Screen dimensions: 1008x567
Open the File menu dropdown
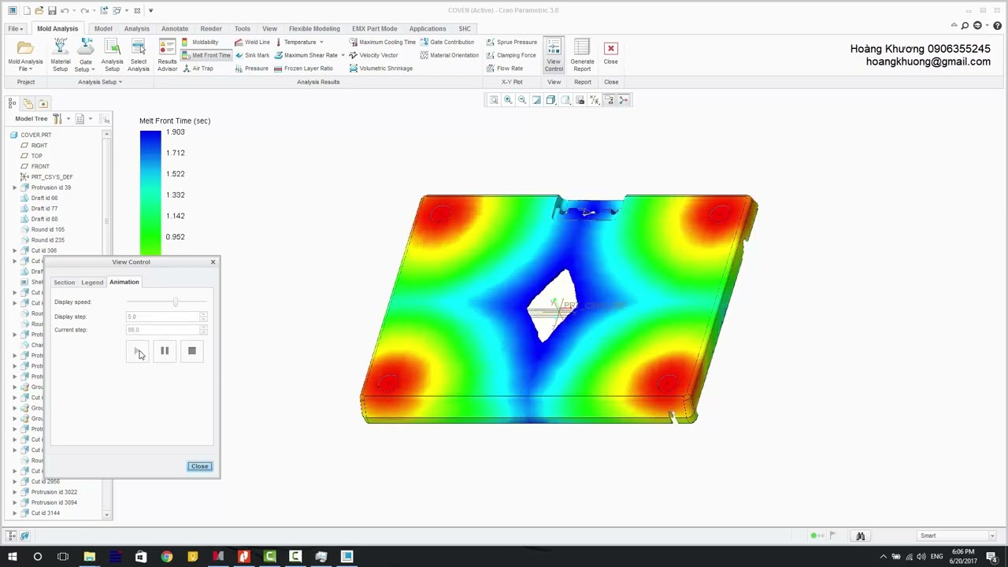coord(14,28)
